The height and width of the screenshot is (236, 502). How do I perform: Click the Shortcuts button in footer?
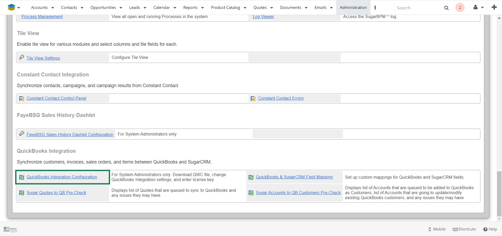point(464,229)
